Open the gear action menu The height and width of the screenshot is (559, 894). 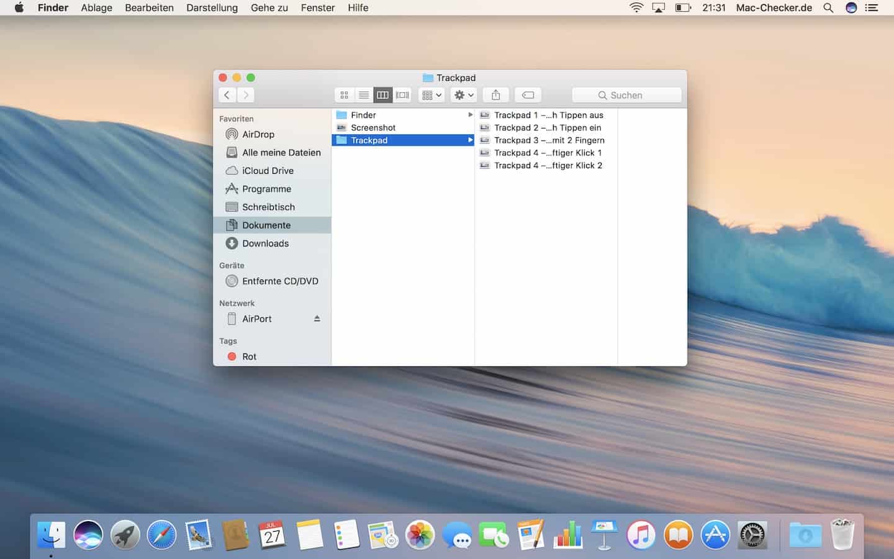[464, 95]
